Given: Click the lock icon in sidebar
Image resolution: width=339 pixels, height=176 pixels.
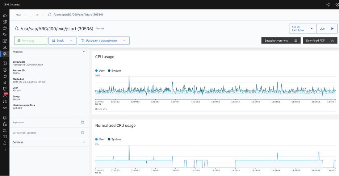Looking at the screenshot, I should pos(5,143).
